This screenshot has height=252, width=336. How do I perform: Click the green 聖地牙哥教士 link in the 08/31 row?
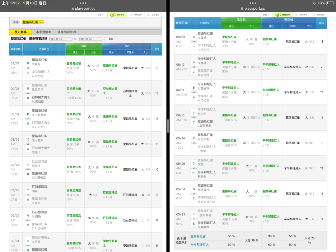[x=110, y=243]
